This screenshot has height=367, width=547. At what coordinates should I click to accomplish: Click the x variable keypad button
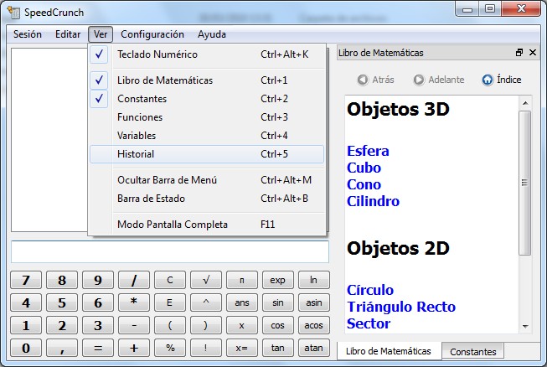[242, 325]
